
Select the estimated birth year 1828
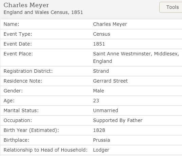[x=99, y=130]
